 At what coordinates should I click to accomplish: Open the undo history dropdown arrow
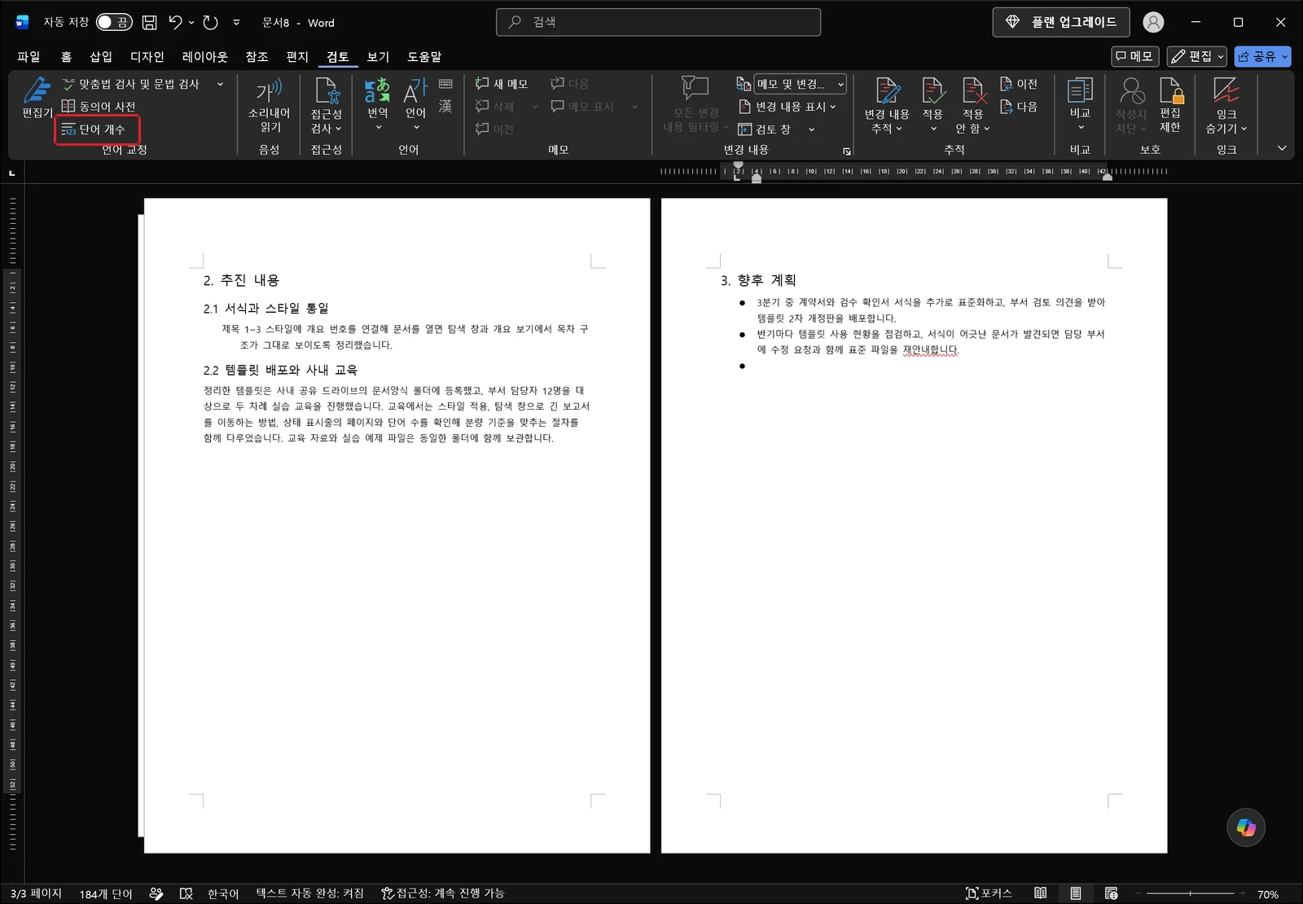[x=191, y=23]
